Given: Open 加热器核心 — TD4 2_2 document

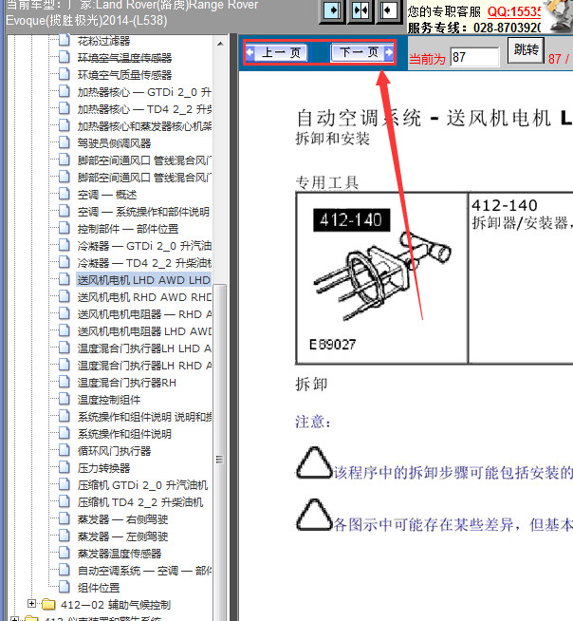Looking at the screenshot, I should click(x=144, y=109).
